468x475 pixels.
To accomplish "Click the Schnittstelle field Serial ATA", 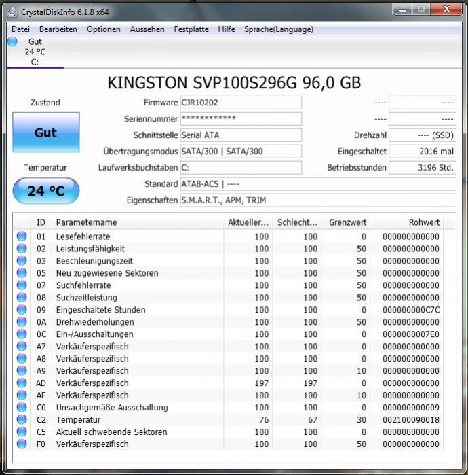I will (x=241, y=135).
